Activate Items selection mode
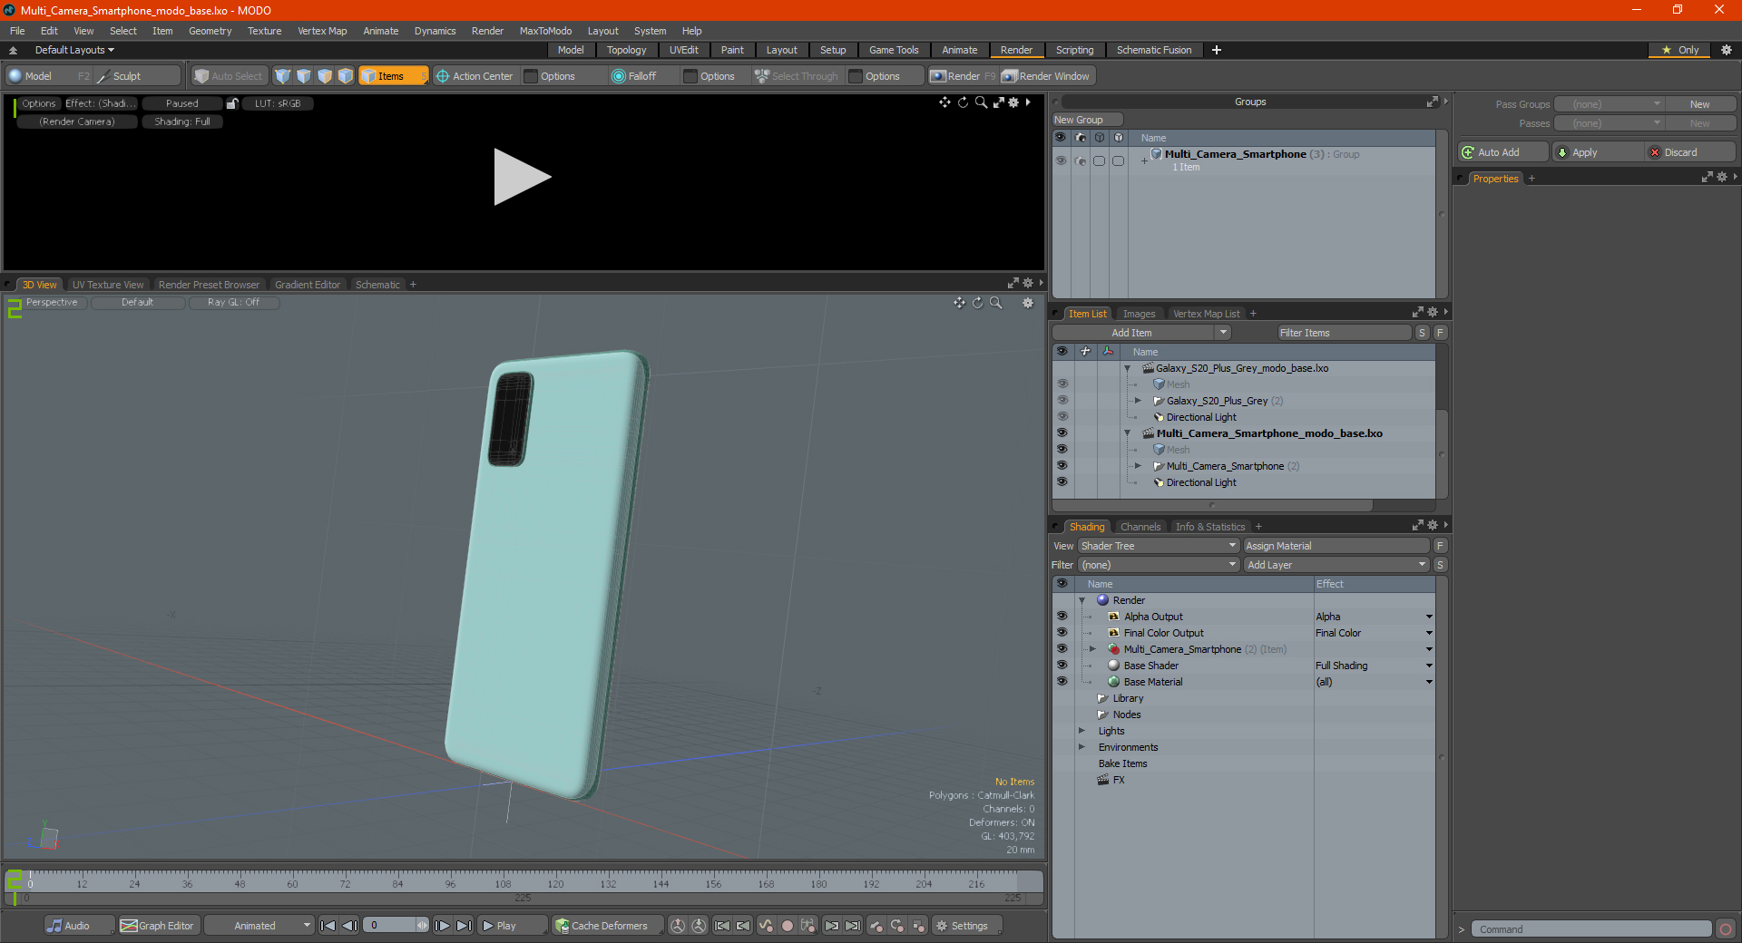 tap(393, 76)
